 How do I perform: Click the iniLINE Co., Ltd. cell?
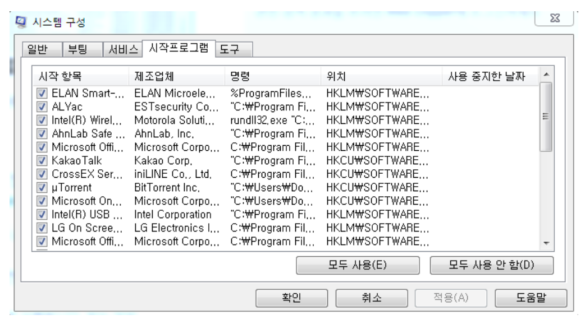tap(173, 174)
